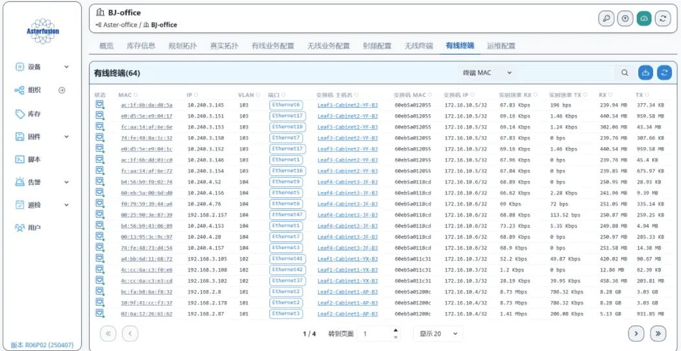Click the Asterfusion logo
This screenshot has height=351, width=681.
(43, 30)
